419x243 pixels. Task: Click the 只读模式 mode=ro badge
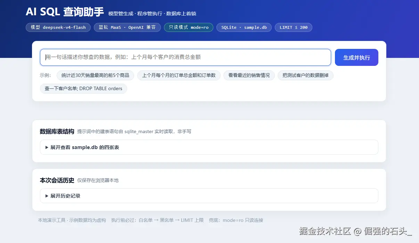click(x=189, y=27)
